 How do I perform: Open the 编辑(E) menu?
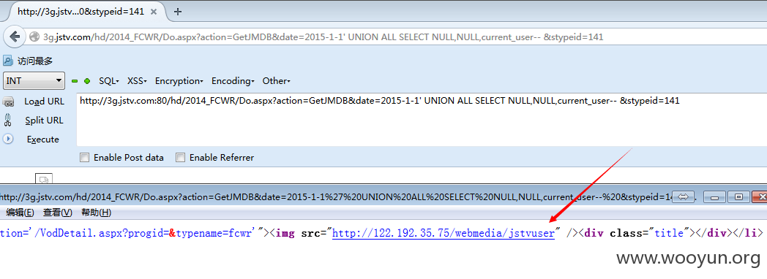20,213
